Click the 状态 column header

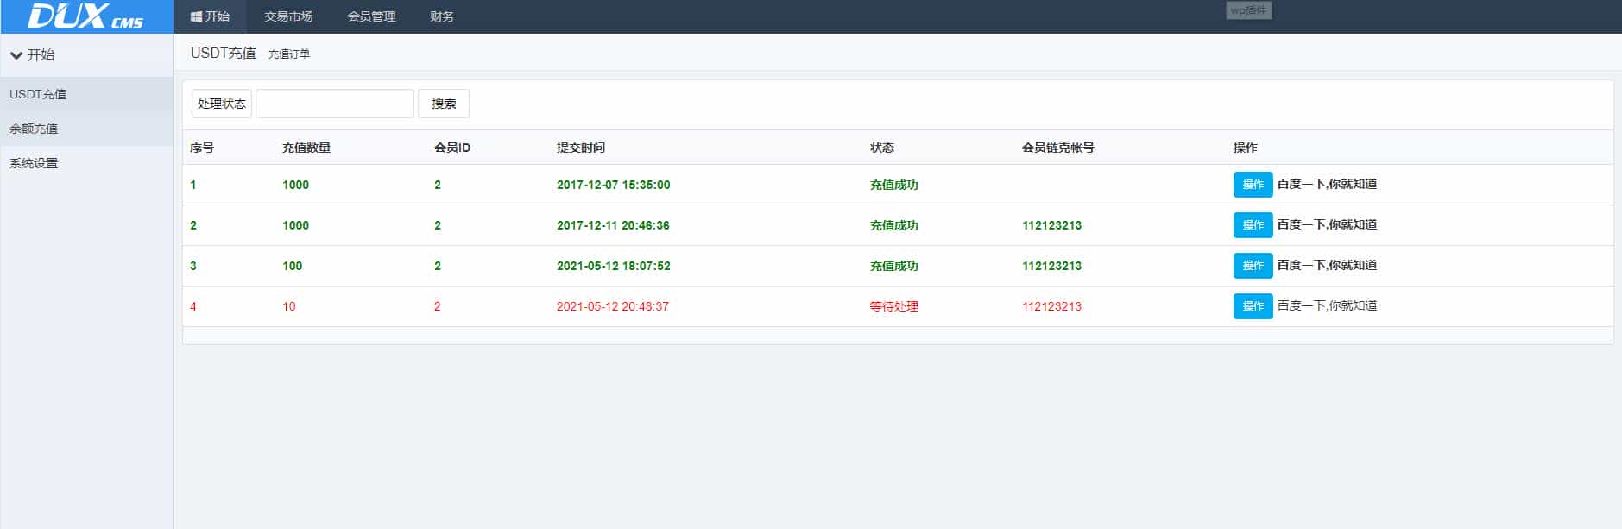pyautogui.click(x=882, y=148)
